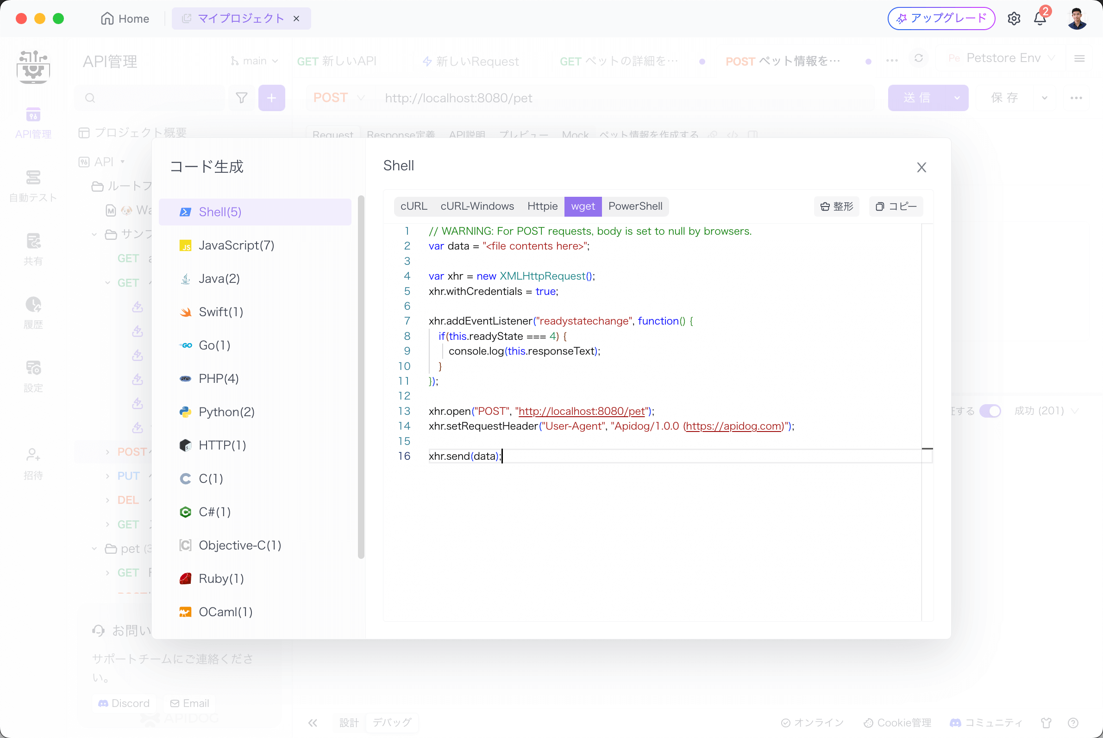This screenshot has height=738, width=1103.
Task: Pick Python(2) code generator
Action: click(255, 412)
